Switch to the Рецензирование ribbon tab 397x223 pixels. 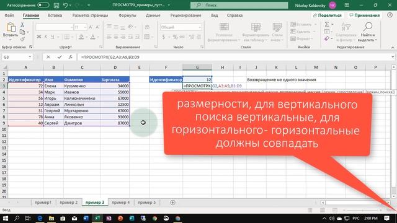pyautogui.click(x=185, y=15)
